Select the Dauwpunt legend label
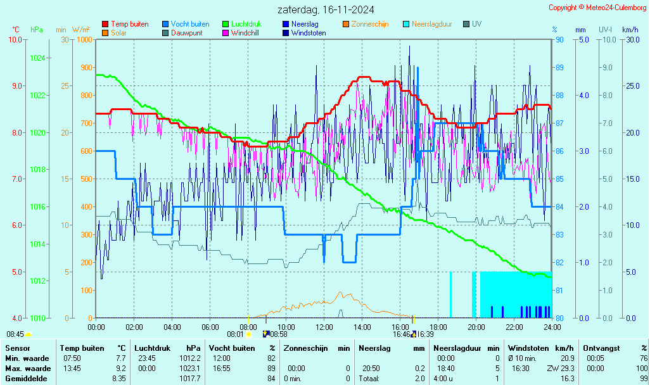Screen dimensions: 650x385 186,33
